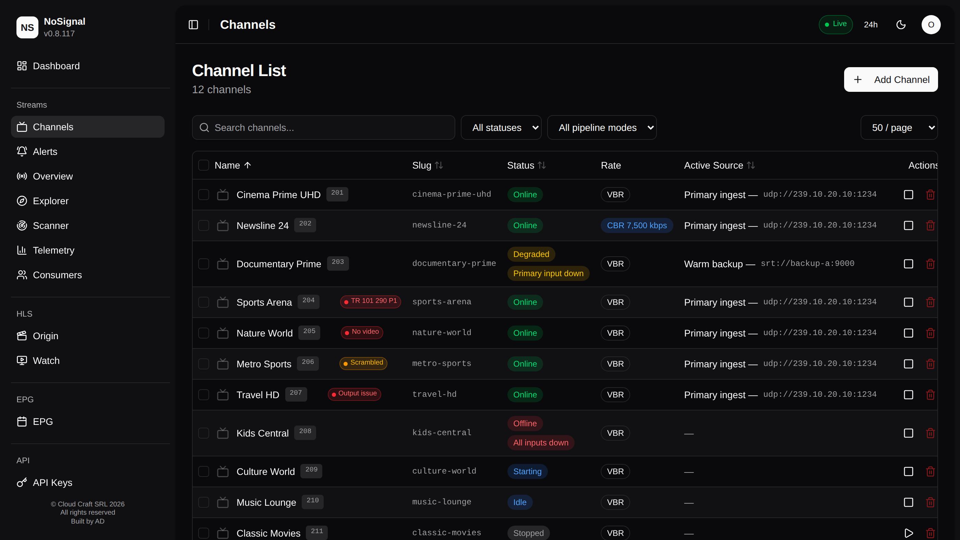Select the 24h time range
The height and width of the screenshot is (540, 960).
point(871,25)
